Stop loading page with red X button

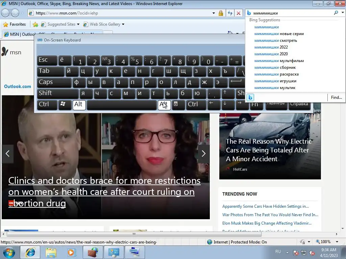[x=239, y=13]
